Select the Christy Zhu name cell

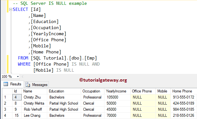pos(34,97)
